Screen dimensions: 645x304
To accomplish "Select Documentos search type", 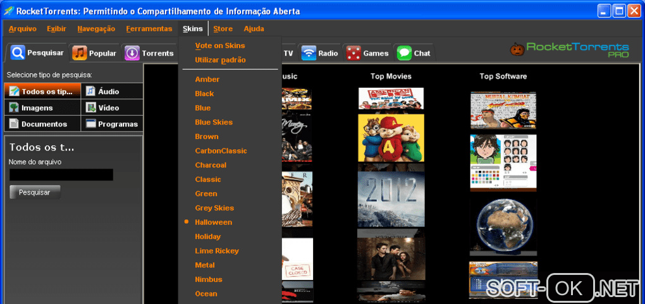I will [42, 124].
